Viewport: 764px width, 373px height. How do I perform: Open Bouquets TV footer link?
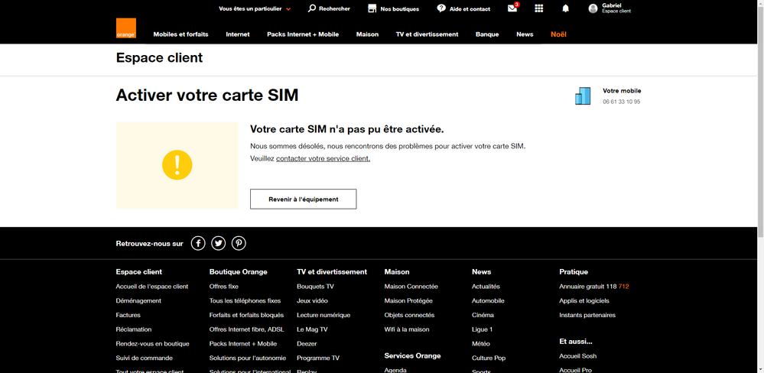(315, 287)
